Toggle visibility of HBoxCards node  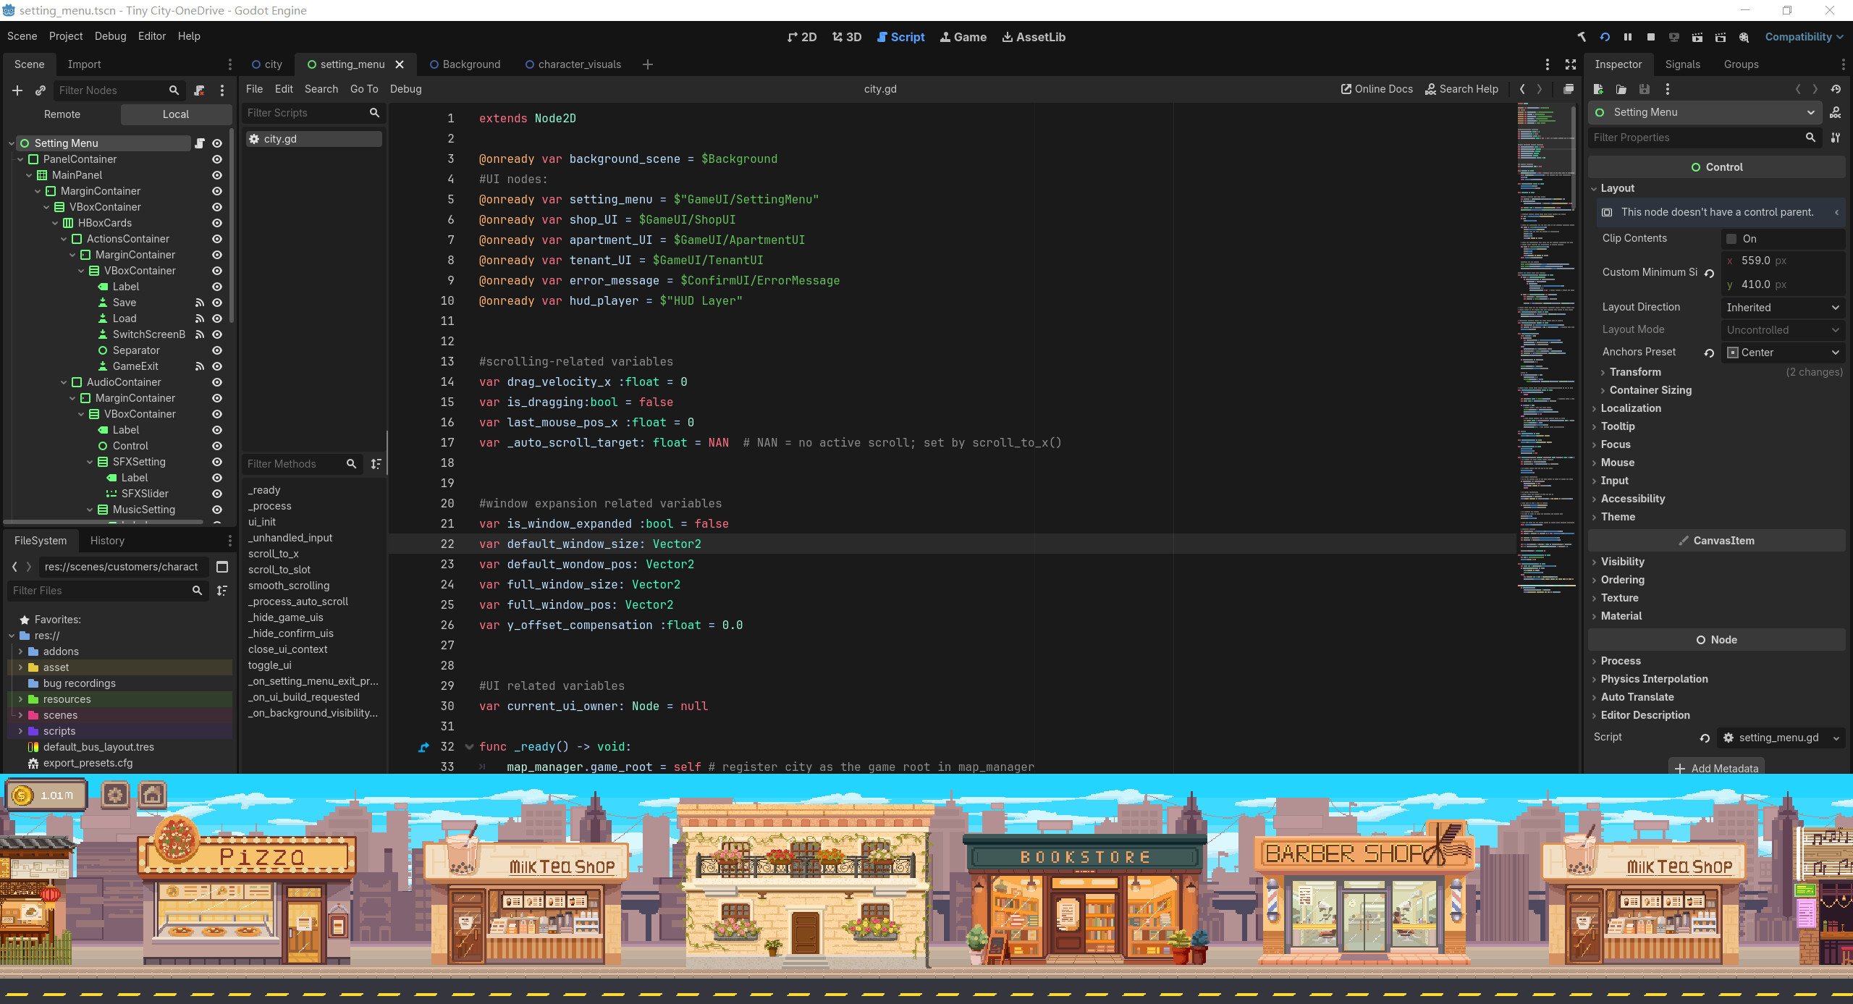click(x=216, y=223)
